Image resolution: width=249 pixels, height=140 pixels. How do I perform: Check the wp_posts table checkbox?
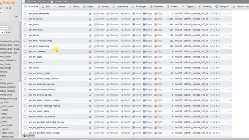[x=25, y=24]
